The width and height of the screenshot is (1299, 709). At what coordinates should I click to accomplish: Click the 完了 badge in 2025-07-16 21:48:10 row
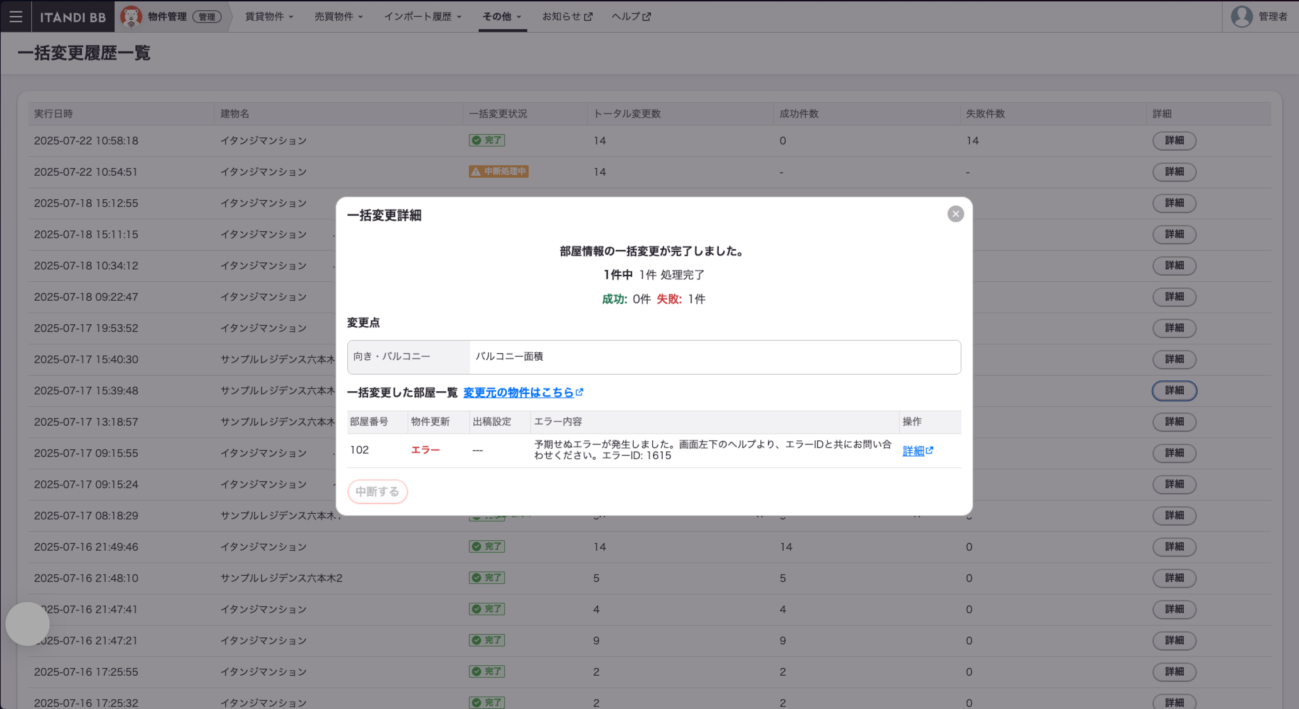coord(487,578)
